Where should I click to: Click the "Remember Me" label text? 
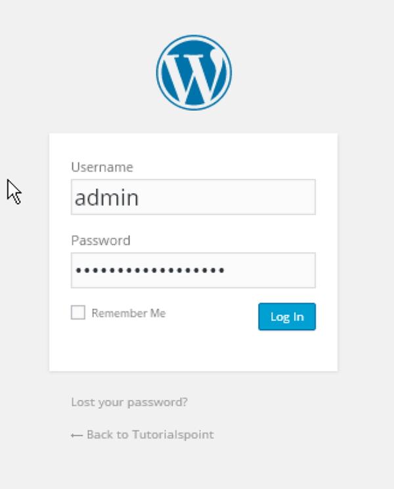coord(129,314)
